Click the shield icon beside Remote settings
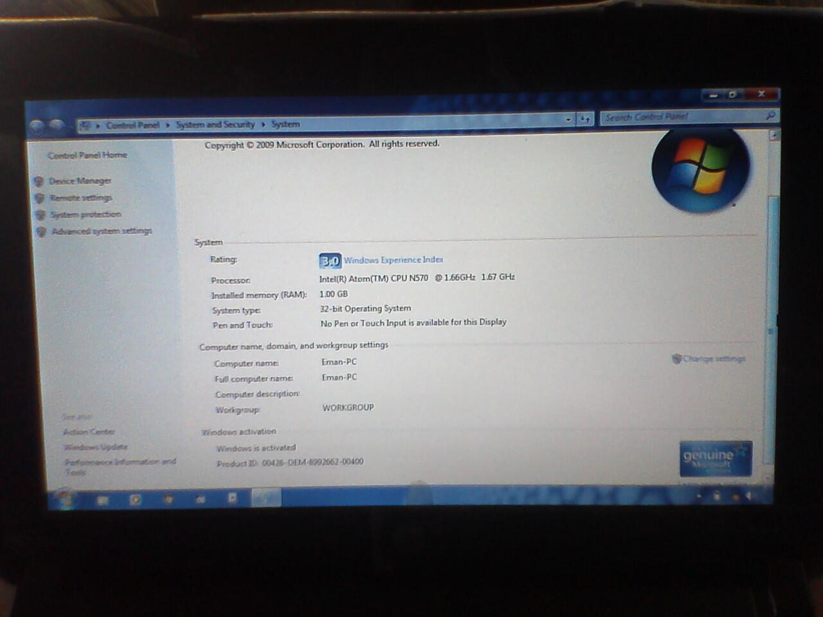The width and height of the screenshot is (823, 617). (x=40, y=198)
